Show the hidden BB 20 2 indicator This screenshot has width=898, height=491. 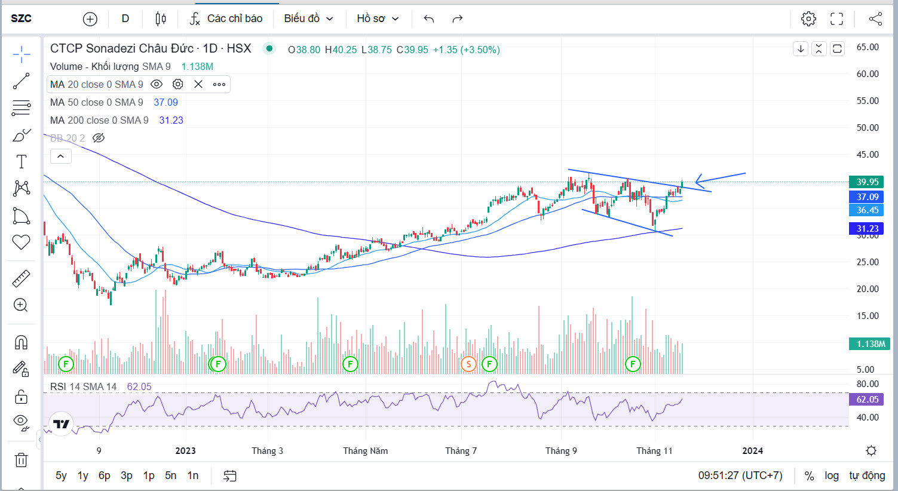99,138
